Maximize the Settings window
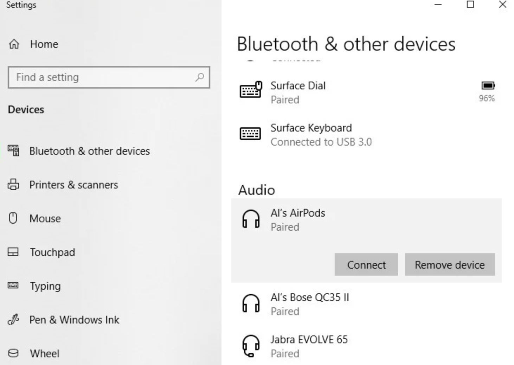The width and height of the screenshot is (514, 365). [470, 5]
